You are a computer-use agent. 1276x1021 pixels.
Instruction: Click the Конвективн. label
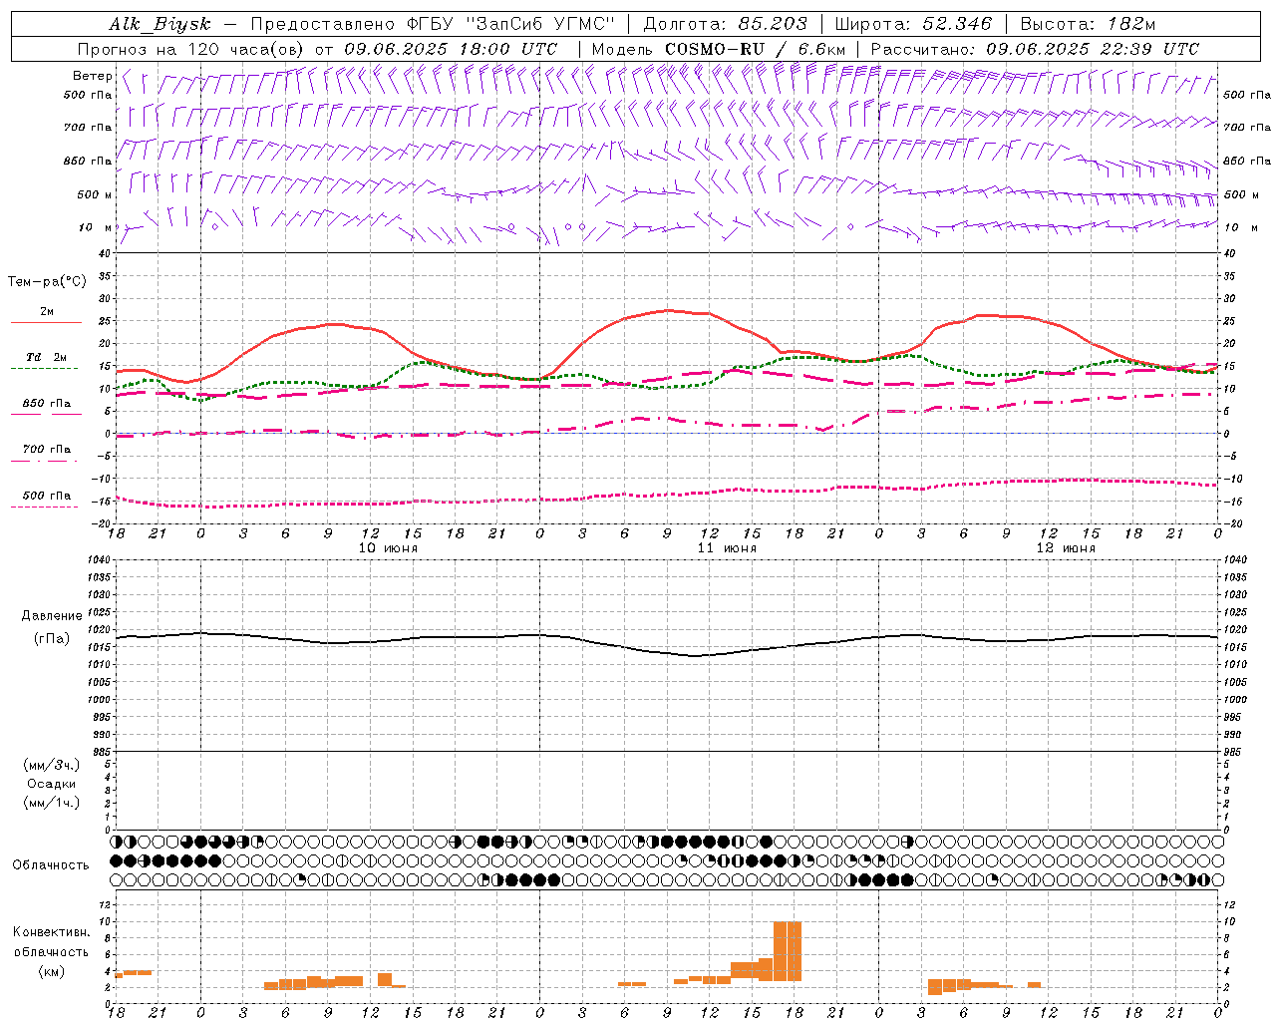pyautogui.click(x=52, y=932)
